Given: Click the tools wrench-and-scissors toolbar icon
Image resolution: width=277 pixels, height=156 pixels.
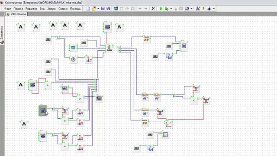Looking at the screenshot, I should (198, 9).
